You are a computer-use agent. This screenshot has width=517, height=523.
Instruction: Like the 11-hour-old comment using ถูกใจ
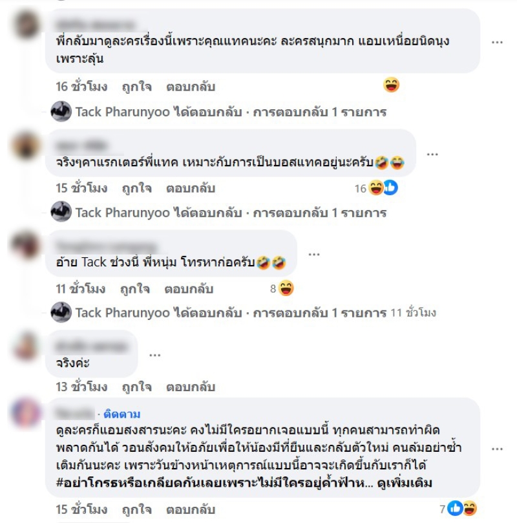pyautogui.click(x=135, y=289)
